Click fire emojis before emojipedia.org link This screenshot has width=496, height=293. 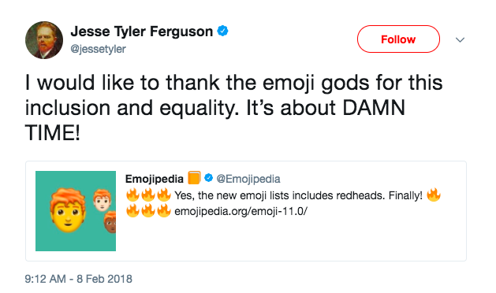click(x=148, y=210)
